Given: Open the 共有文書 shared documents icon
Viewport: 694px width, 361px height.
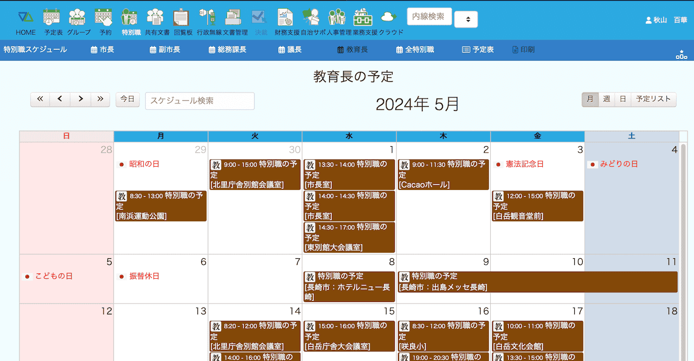Looking at the screenshot, I should click(x=156, y=18).
